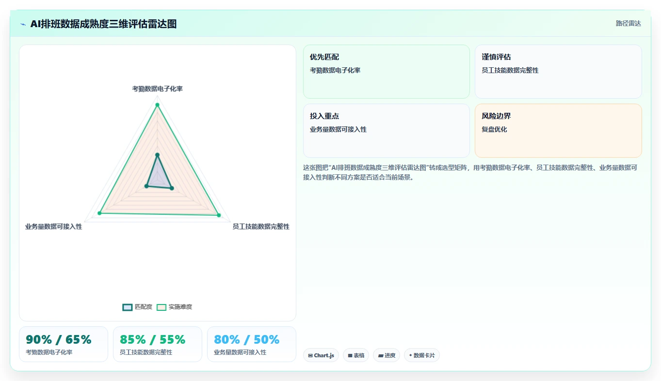The width and height of the screenshot is (661, 381).
Task: Click 员工技能数据完整性 caption under 85% / 55%
Action: tap(146, 352)
